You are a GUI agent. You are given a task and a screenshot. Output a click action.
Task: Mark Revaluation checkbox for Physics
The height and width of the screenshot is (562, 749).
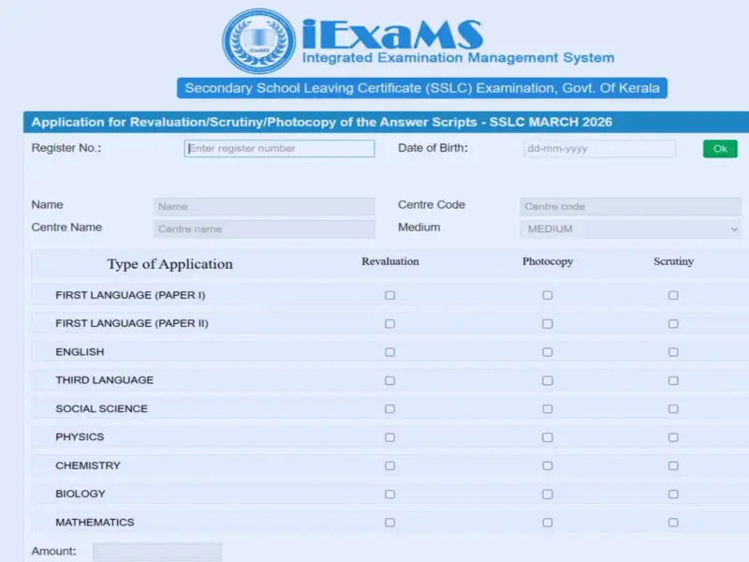point(389,437)
